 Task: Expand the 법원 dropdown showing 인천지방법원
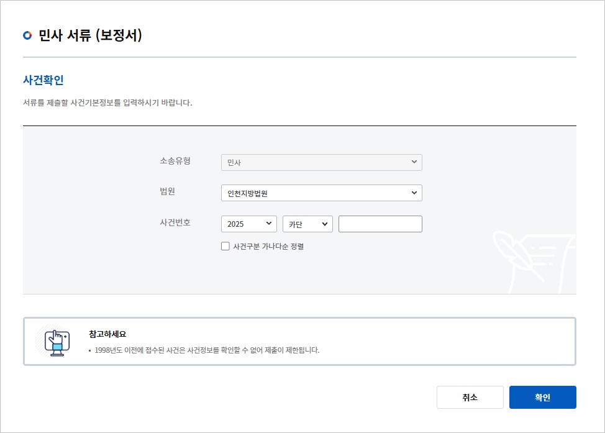pos(321,193)
